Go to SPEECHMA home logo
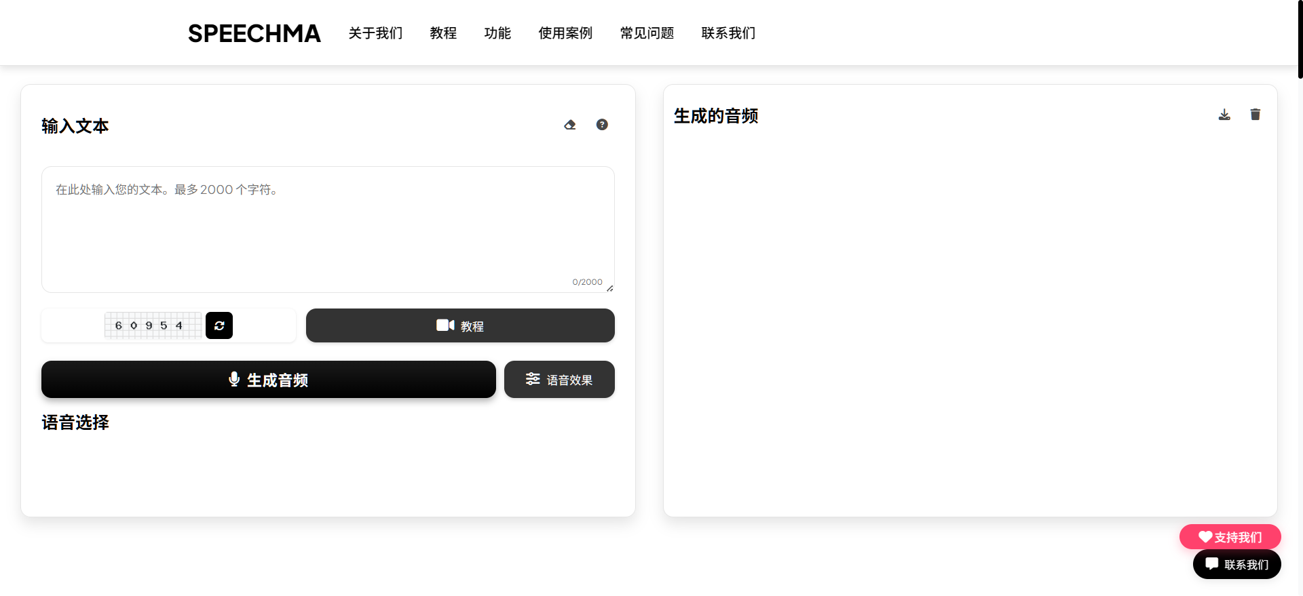Screen dimensions: 1303x596 point(254,33)
